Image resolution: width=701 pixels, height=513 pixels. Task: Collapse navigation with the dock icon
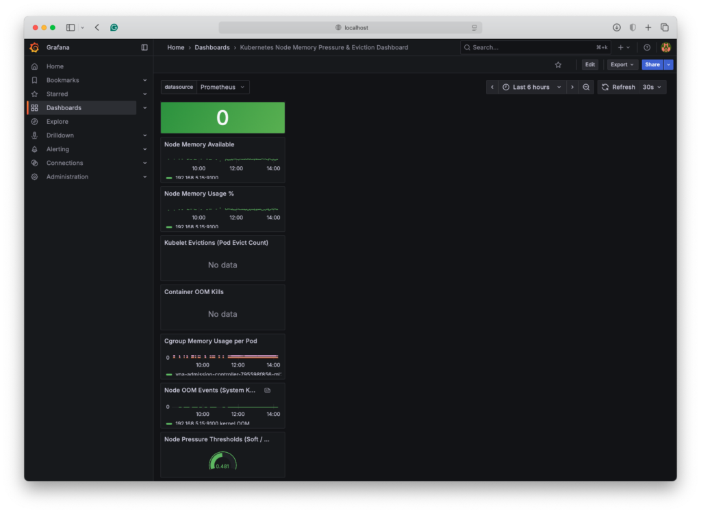coord(144,47)
